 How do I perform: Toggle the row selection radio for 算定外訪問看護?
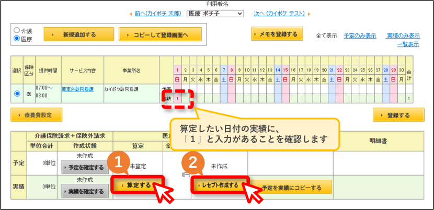click(x=17, y=94)
